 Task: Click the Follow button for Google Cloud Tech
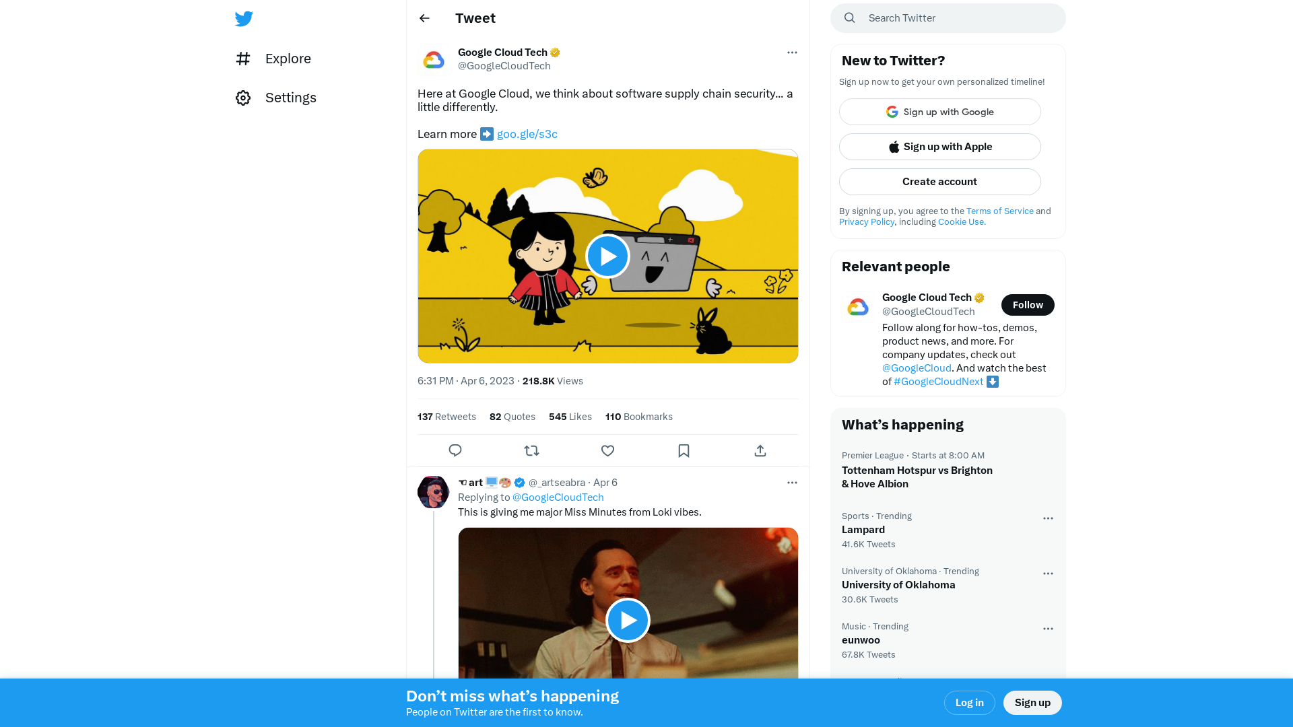coord(1028,304)
